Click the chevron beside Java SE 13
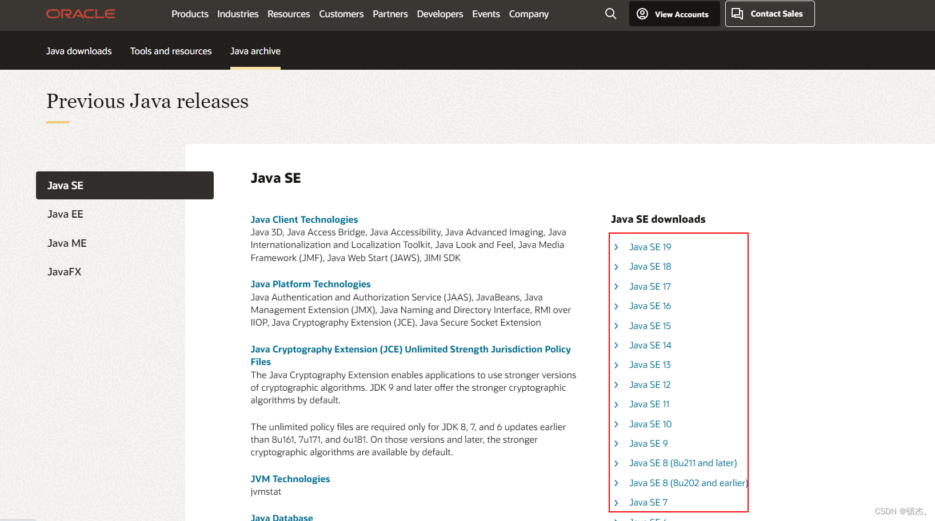This screenshot has height=521, width=935. coord(616,365)
